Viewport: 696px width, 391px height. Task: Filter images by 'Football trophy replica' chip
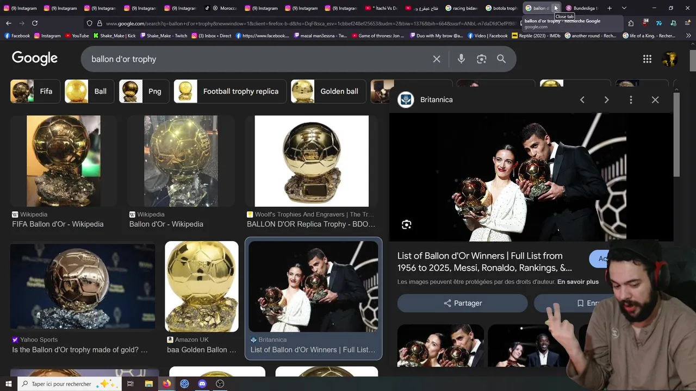(229, 91)
